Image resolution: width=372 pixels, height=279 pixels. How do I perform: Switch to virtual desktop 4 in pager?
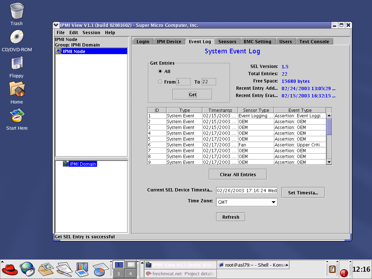tap(130, 274)
